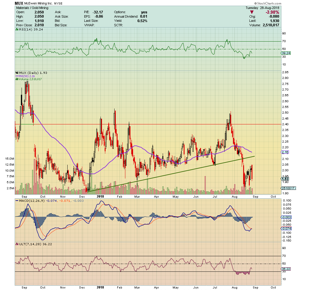Click the -0.003 MACD tag on right axis
This screenshot has width=326, height=290.
286,217
